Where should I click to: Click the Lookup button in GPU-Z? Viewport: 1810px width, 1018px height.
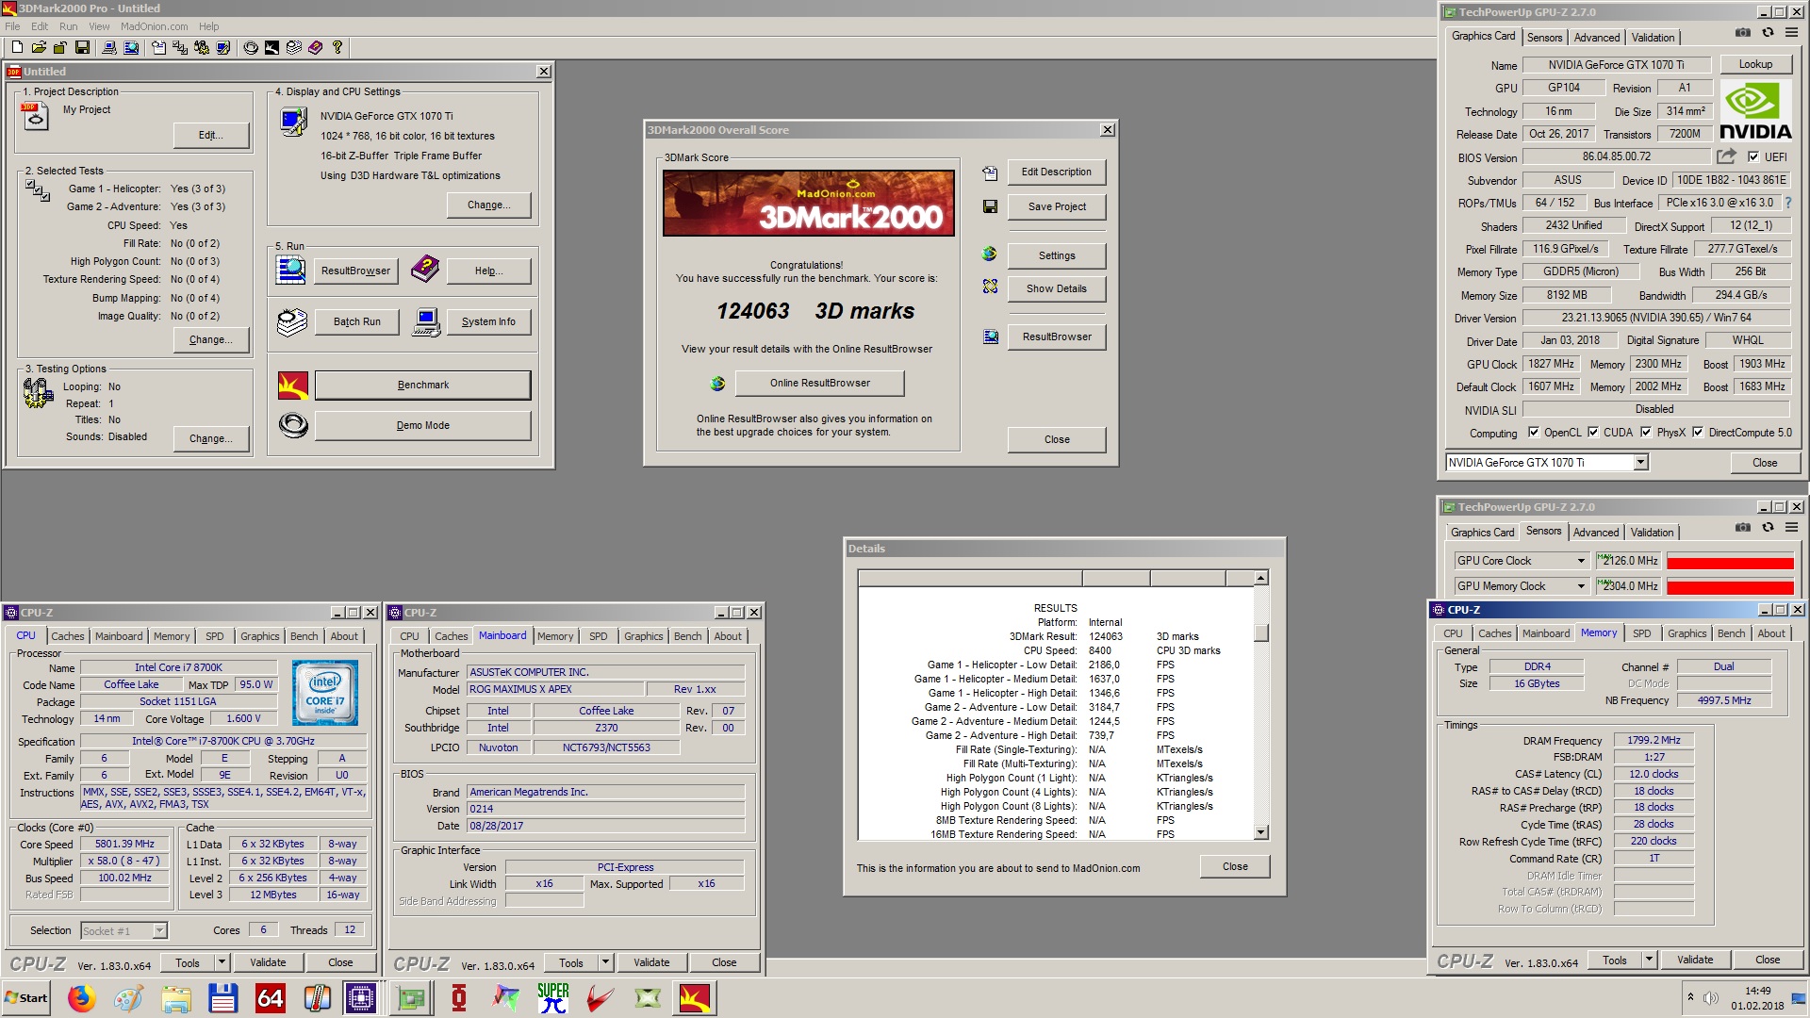tap(1755, 64)
